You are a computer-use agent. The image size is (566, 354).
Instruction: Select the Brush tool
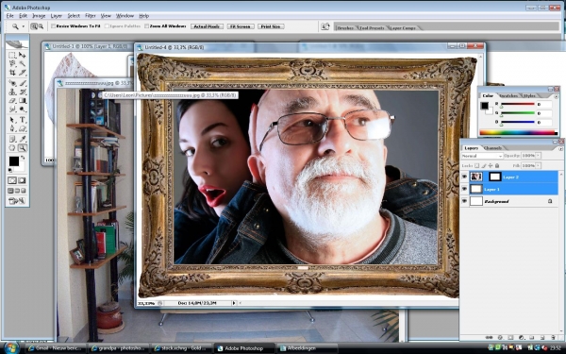(x=23, y=83)
